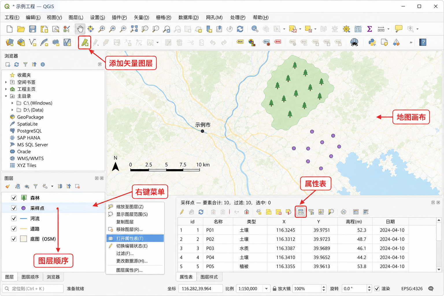Open the Python Console icon

tap(372, 42)
